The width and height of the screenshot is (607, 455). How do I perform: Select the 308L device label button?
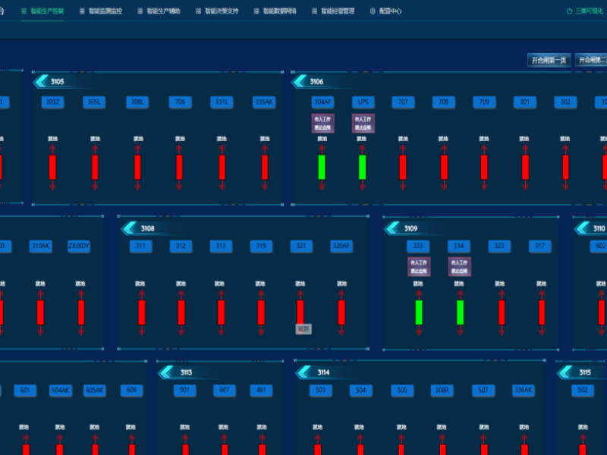click(137, 102)
